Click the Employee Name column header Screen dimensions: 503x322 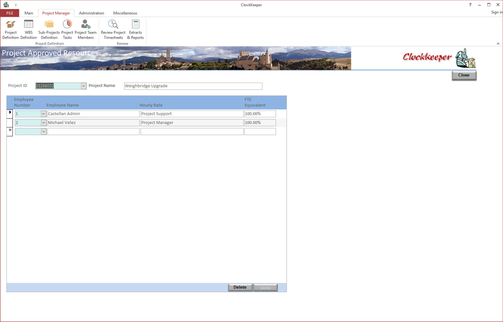click(x=63, y=105)
